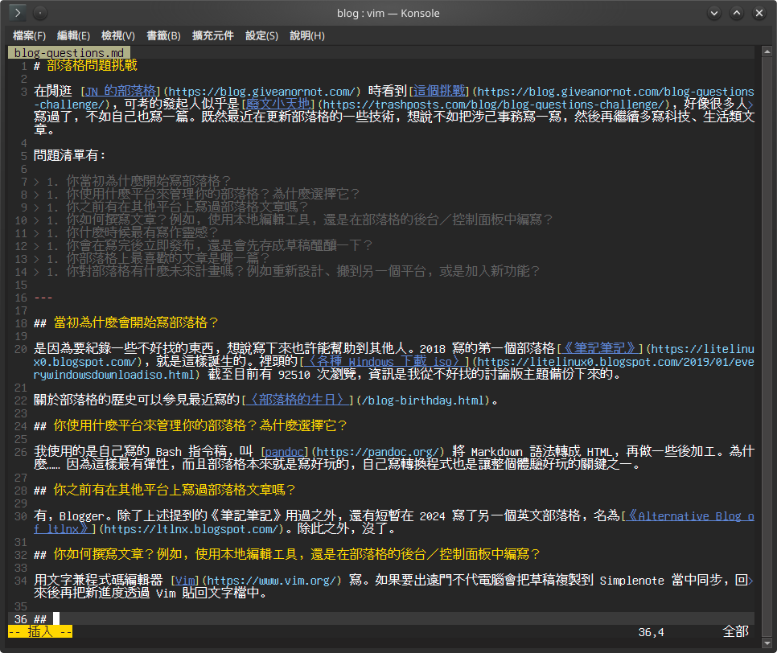
Task: Open the 編輯(E) menu
Action: (73, 35)
